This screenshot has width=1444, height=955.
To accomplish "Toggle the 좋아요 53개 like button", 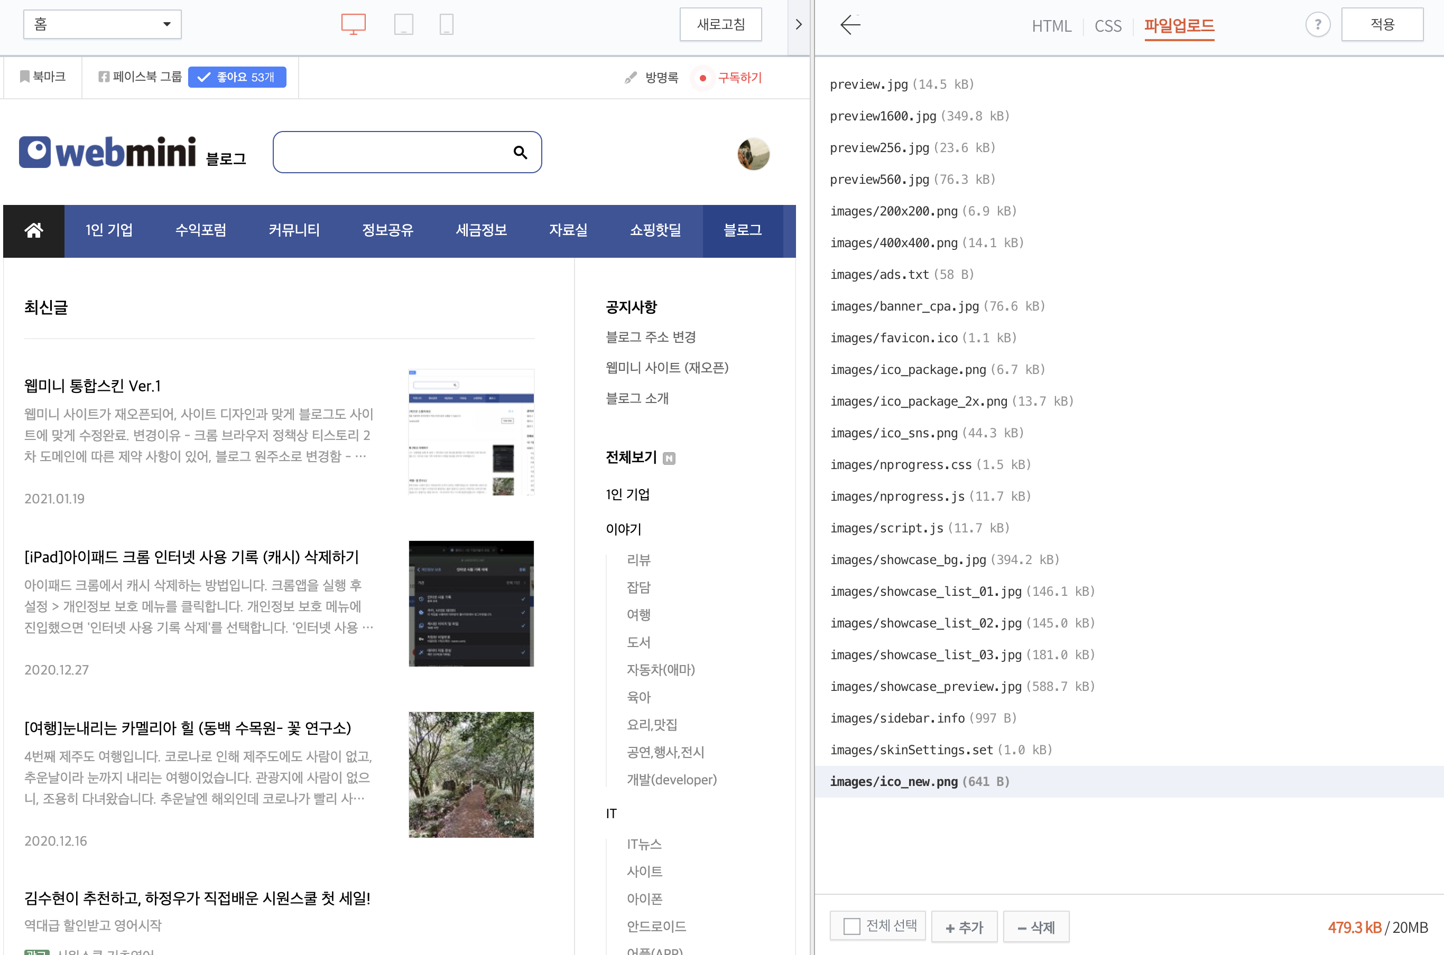I will coord(237,77).
